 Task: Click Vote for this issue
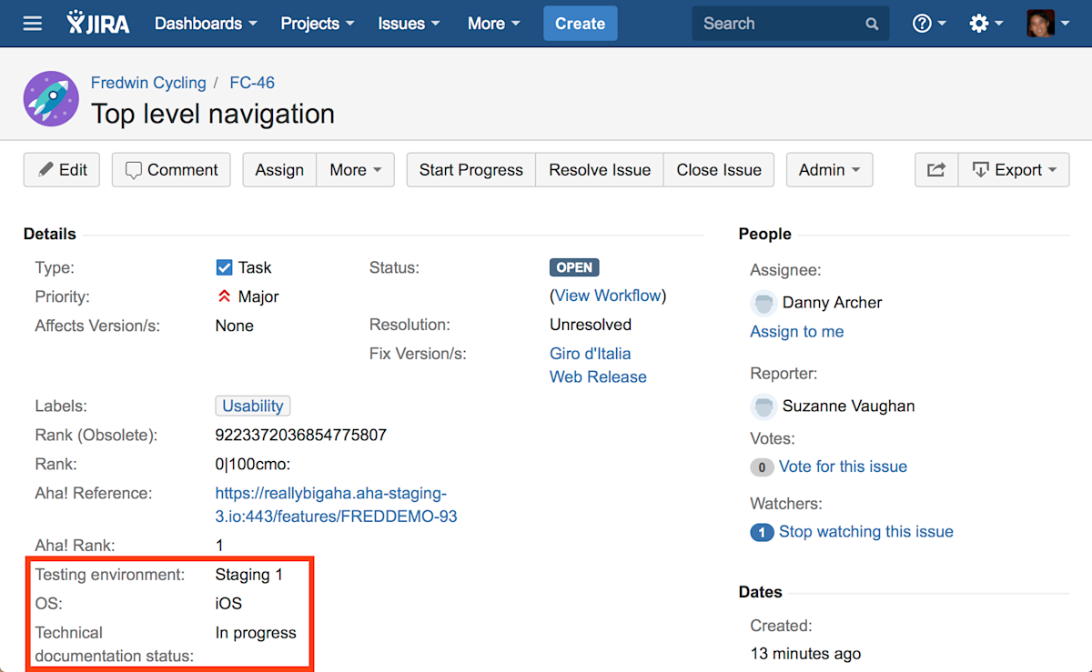click(x=844, y=466)
